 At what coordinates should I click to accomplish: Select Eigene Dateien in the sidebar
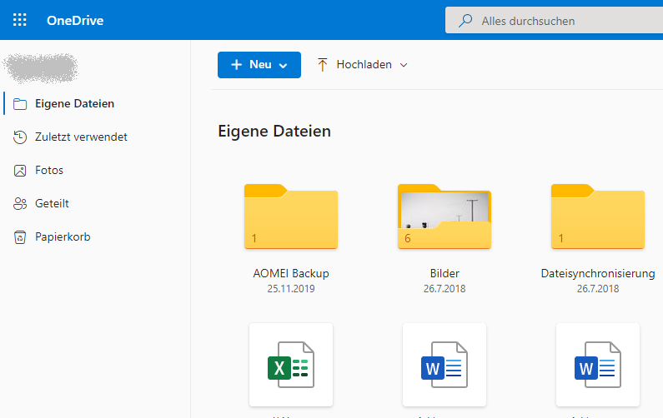75,103
